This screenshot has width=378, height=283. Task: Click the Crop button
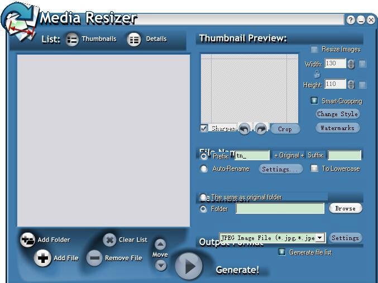[285, 129]
